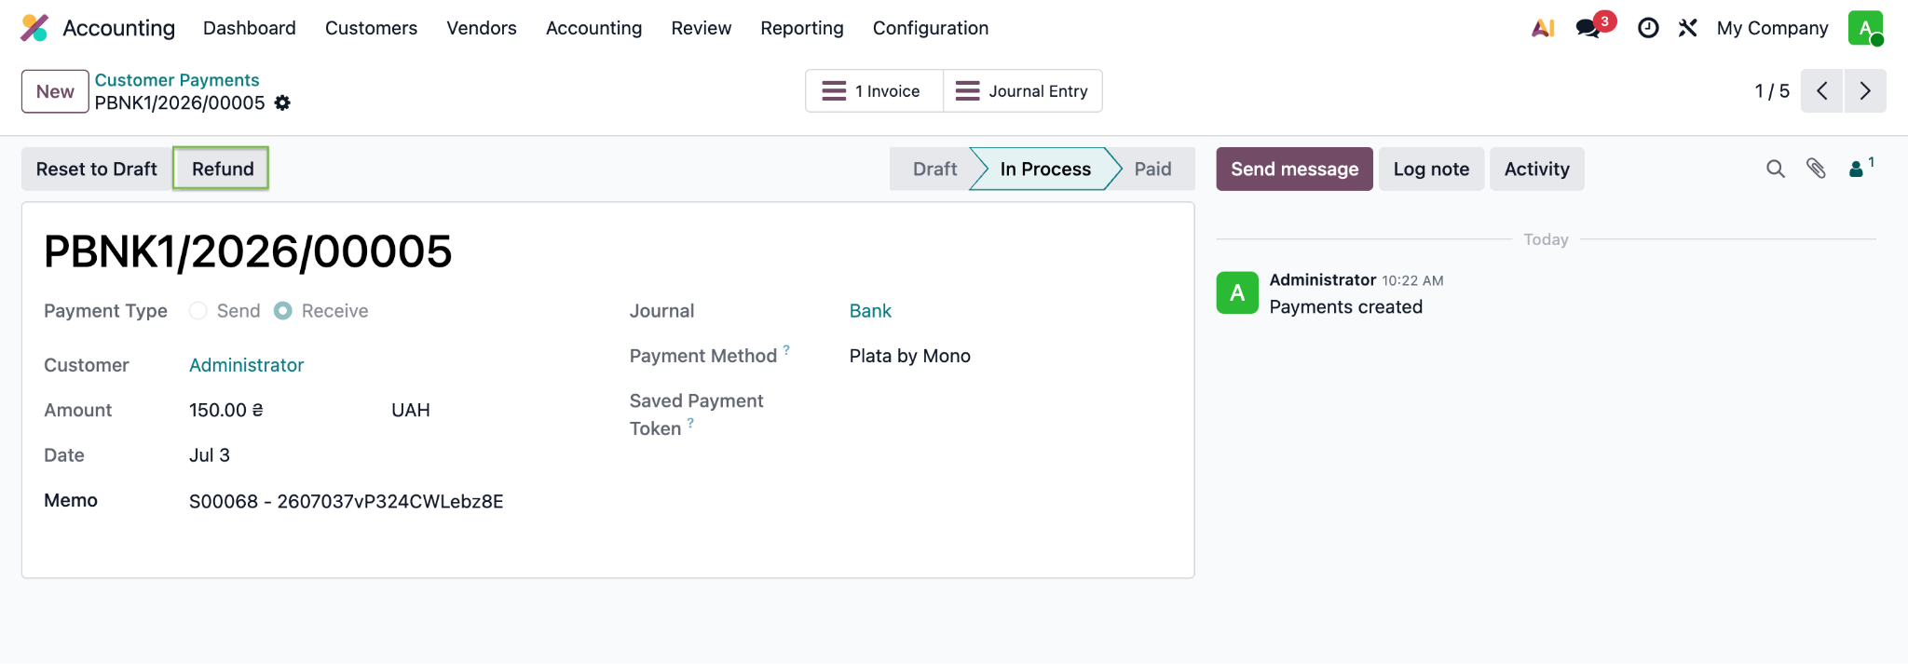
Task: Click Send message button
Action: coord(1295,169)
